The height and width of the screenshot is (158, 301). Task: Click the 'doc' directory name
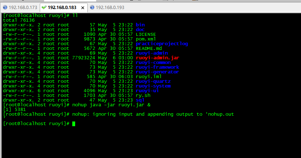(x=140, y=30)
